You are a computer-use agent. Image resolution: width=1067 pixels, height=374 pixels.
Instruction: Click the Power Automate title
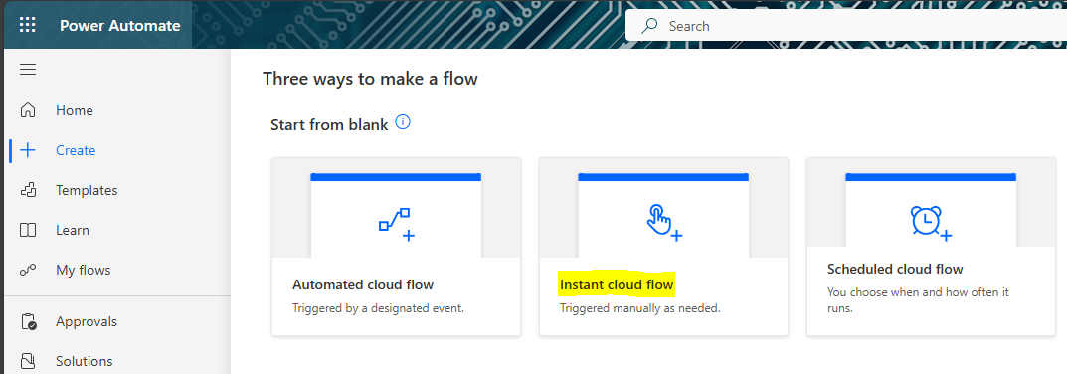pos(119,26)
